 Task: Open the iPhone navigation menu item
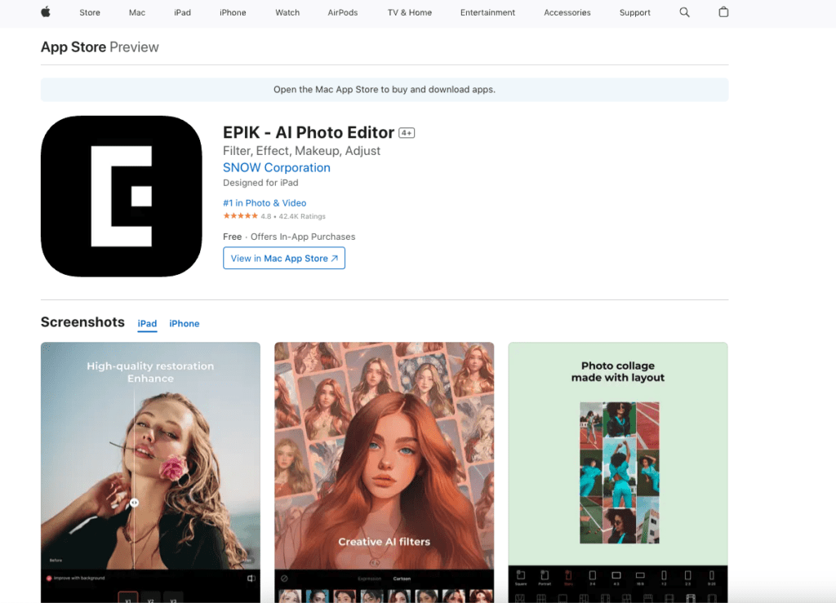coord(233,12)
